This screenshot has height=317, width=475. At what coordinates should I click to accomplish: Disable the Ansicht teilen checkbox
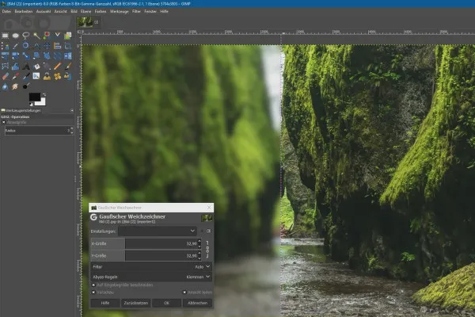184,292
